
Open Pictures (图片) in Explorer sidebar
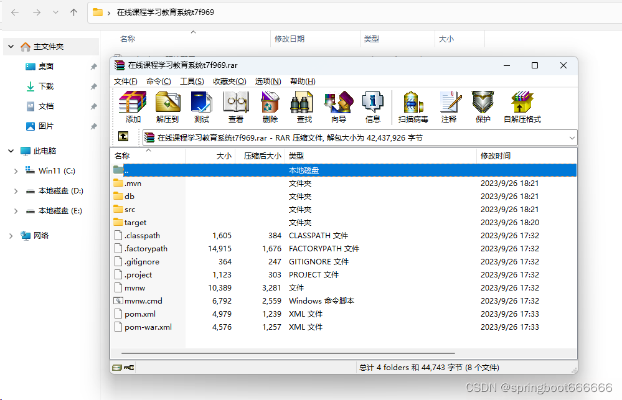[x=45, y=126]
